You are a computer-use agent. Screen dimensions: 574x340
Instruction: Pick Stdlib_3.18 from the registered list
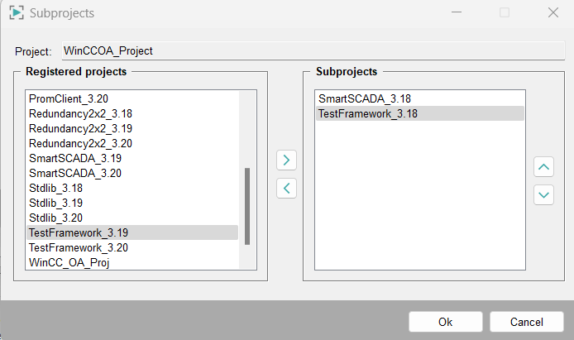(55, 188)
